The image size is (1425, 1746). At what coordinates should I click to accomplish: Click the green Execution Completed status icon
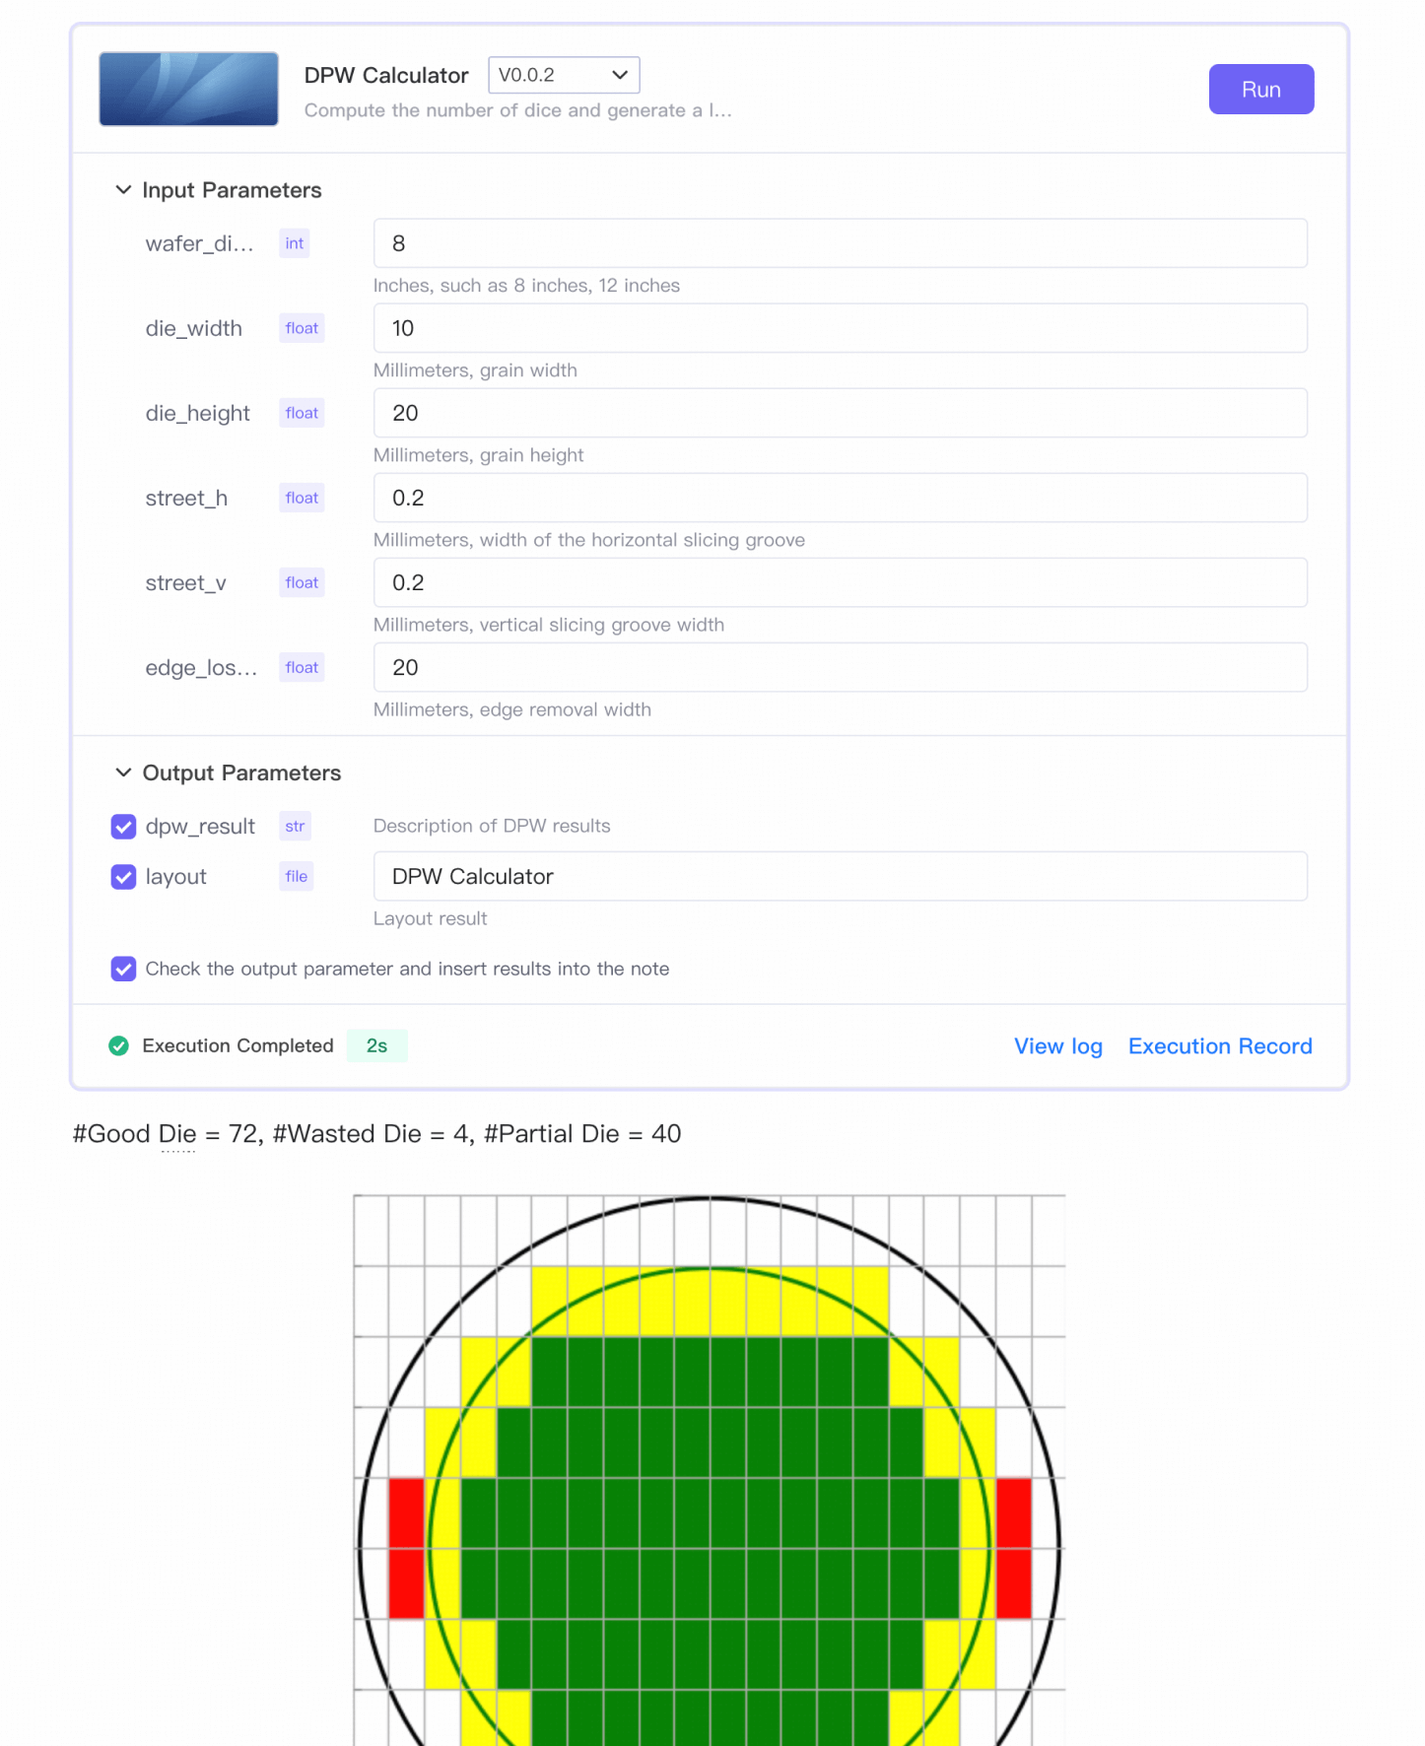click(x=119, y=1045)
